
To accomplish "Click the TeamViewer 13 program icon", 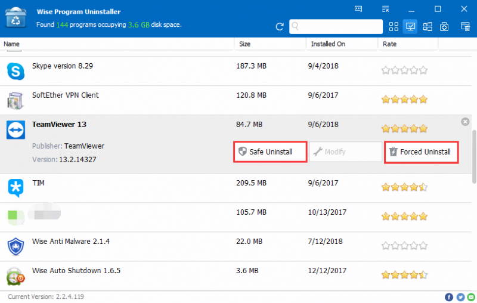I will tap(16, 130).
